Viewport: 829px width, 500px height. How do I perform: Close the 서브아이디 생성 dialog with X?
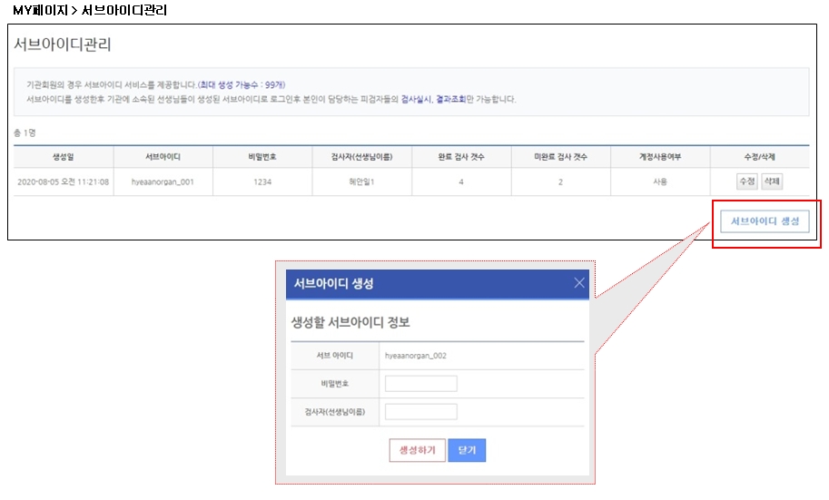(x=579, y=283)
